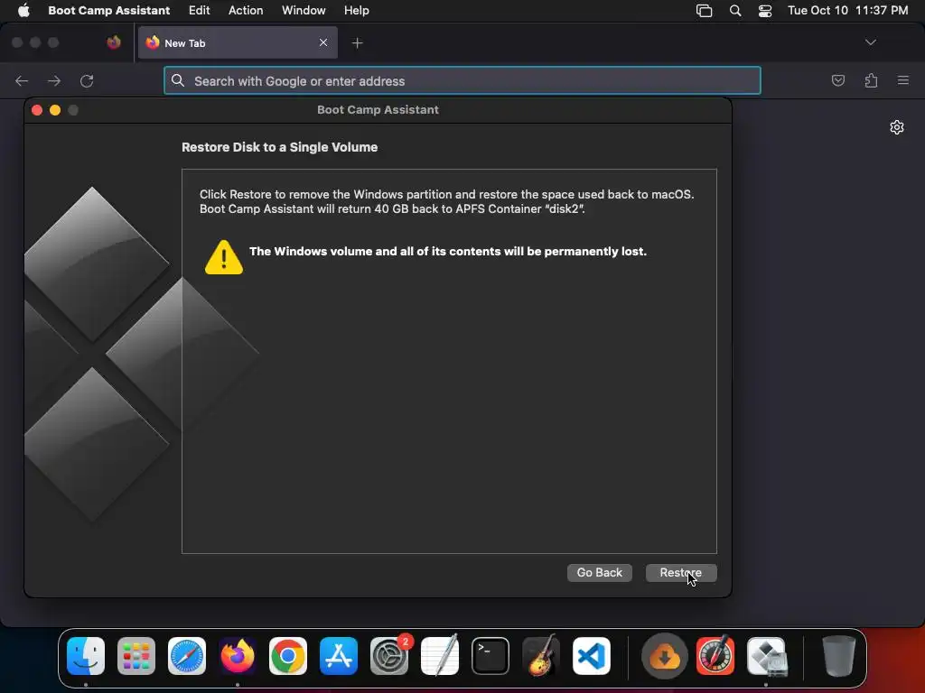The width and height of the screenshot is (925, 693).
Task: Open the Action menu
Action: [246, 11]
